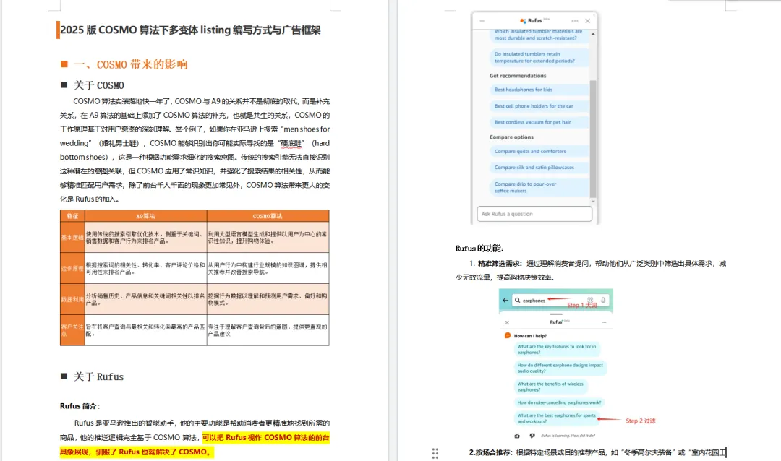Viewport: 781px width, 461px height.
Task: Click the table header cell 特征
Action: [72, 216]
